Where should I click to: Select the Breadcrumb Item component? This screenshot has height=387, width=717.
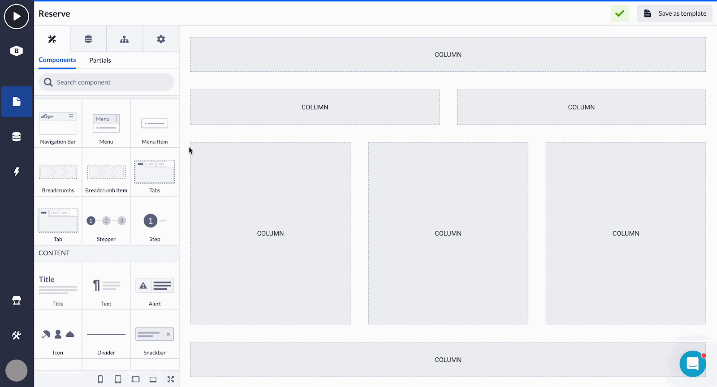106,172
